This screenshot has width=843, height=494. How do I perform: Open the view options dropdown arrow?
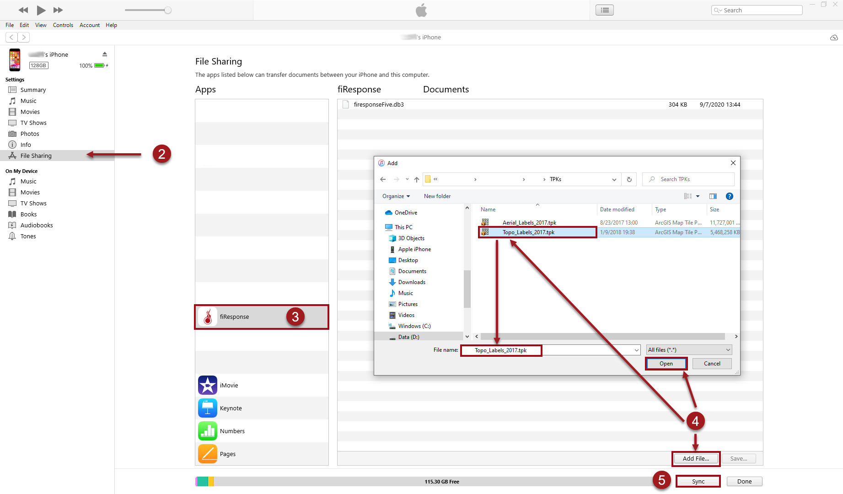(698, 196)
